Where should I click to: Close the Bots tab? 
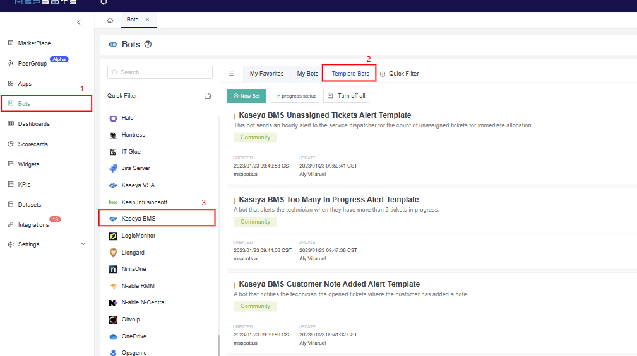(148, 20)
